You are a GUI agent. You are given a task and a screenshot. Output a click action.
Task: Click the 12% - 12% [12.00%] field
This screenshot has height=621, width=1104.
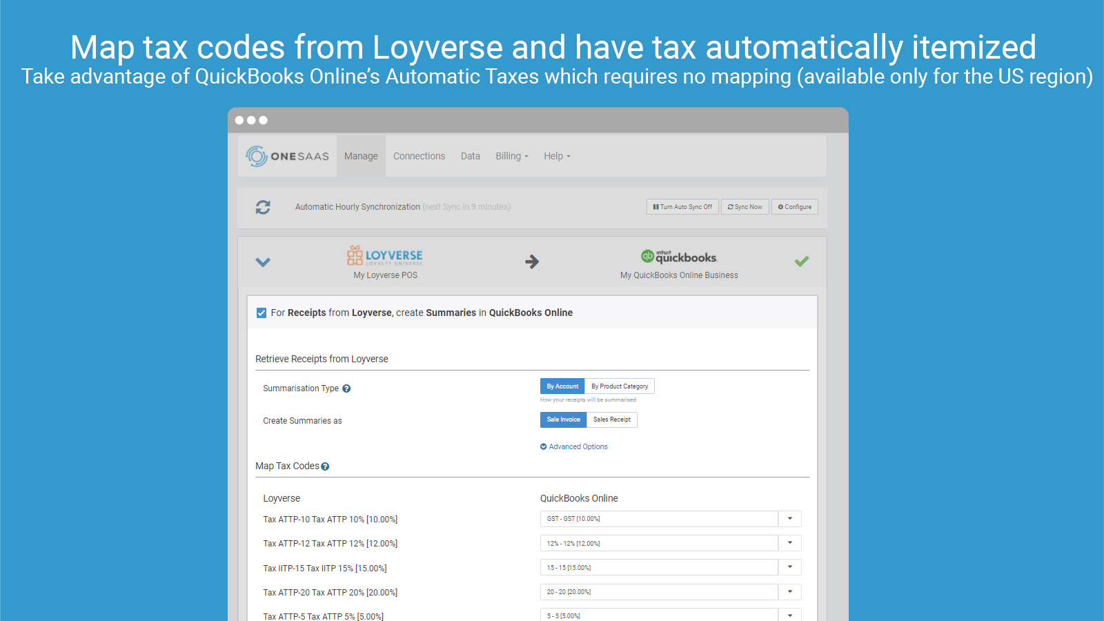(659, 543)
